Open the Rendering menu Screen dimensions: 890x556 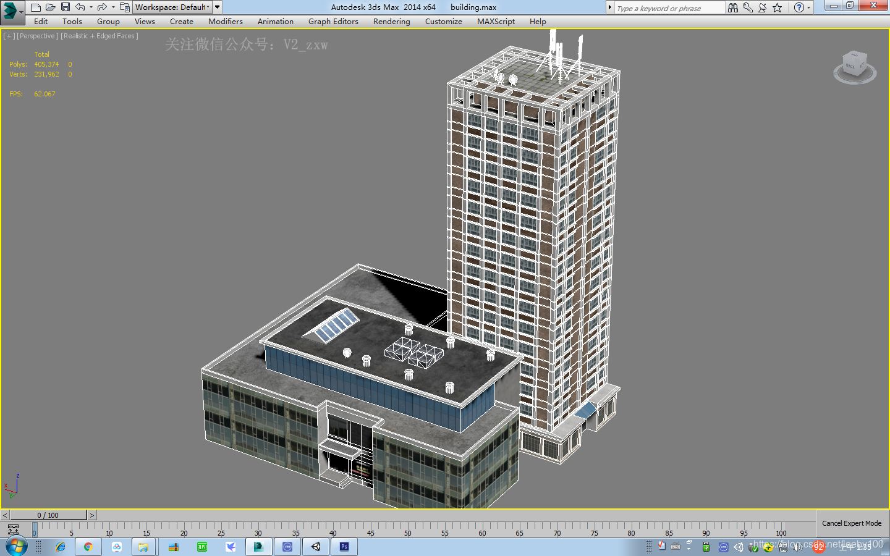point(391,22)
